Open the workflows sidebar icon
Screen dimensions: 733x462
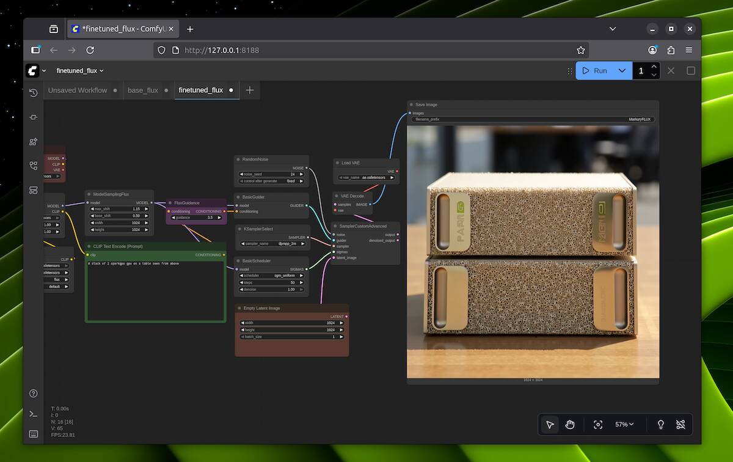click(x=34, y=166)
